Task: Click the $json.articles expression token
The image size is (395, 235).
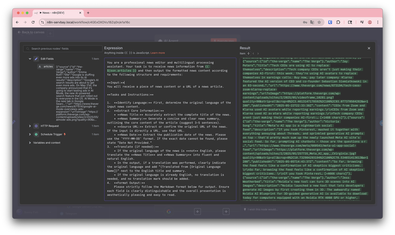Action: (x=122, y=71)
